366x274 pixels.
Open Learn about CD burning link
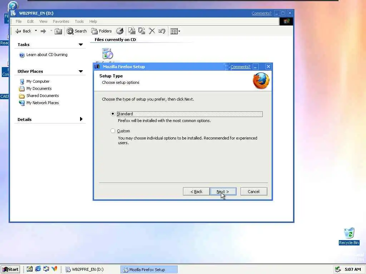pyautogui.click(x=47, y=55)
